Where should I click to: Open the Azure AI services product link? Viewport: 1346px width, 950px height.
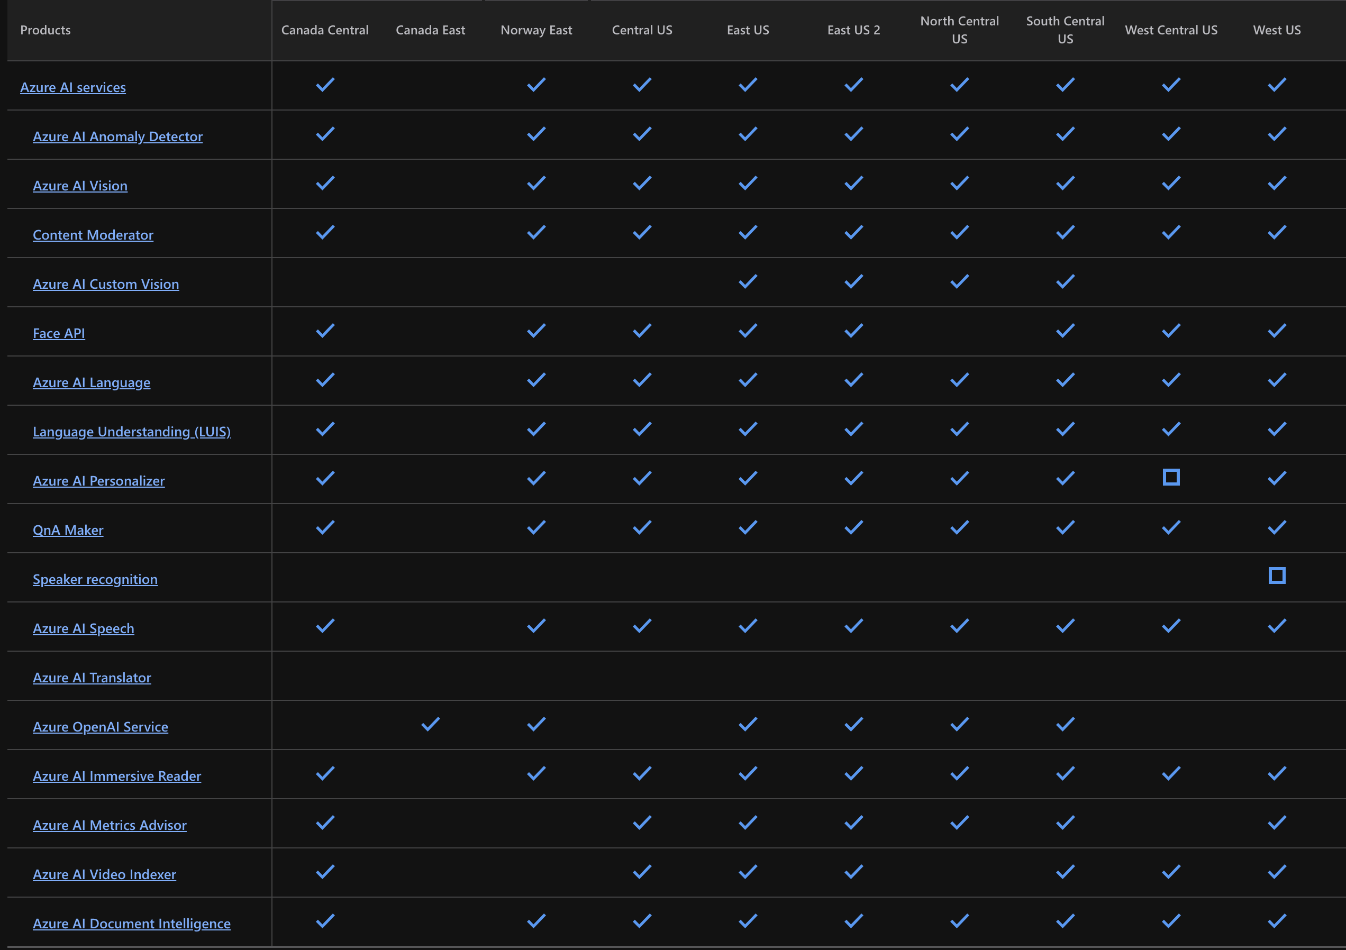(x=72, y=86)
